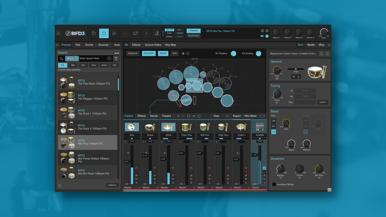This screenshot has height=217, width=386.
Task: Solo the Snare mixer channel
Action: point(155,183)
